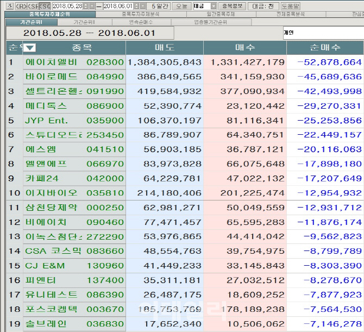
Task: Click the 종목 column header
Action: 81,48
